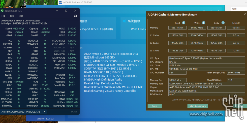Click the Memory Write value 80212 MB/s
247x123 pixels.
[197, 28]
